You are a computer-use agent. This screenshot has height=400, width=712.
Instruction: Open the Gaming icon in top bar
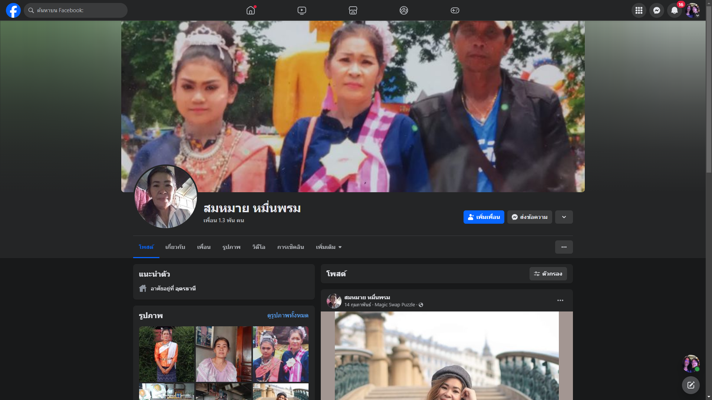pos(455,10)
